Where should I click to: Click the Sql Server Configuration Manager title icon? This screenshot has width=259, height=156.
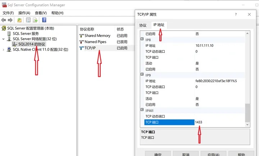4,5
